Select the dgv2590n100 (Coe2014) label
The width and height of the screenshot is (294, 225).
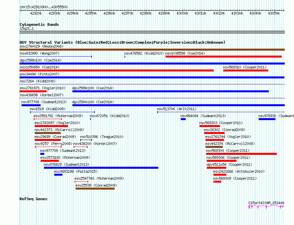click(x=93, y=102)
